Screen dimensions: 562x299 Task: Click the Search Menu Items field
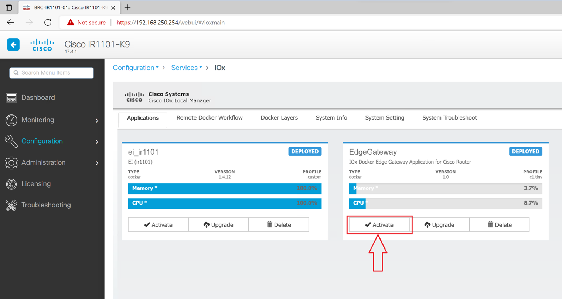[52, 73]
